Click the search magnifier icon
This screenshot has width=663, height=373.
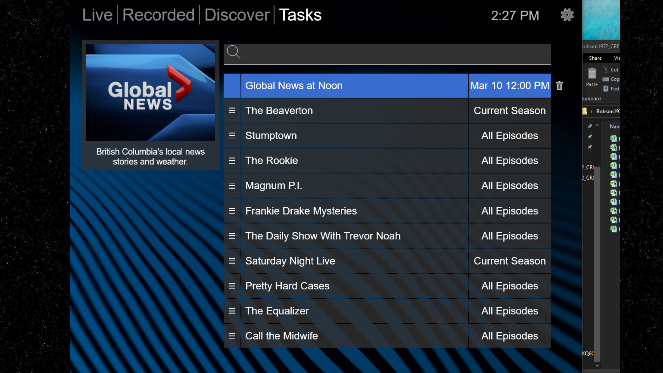point(233,52)
